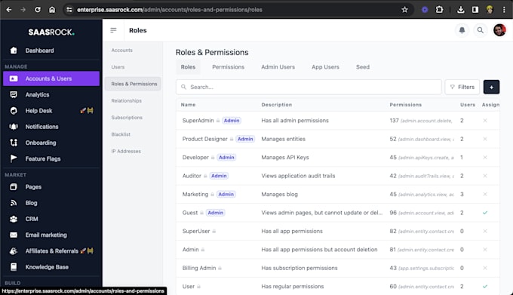Click the Guest role name
The height and width of the screenshot is (295, 513).
pyautogui.click(x=190, y=213)
